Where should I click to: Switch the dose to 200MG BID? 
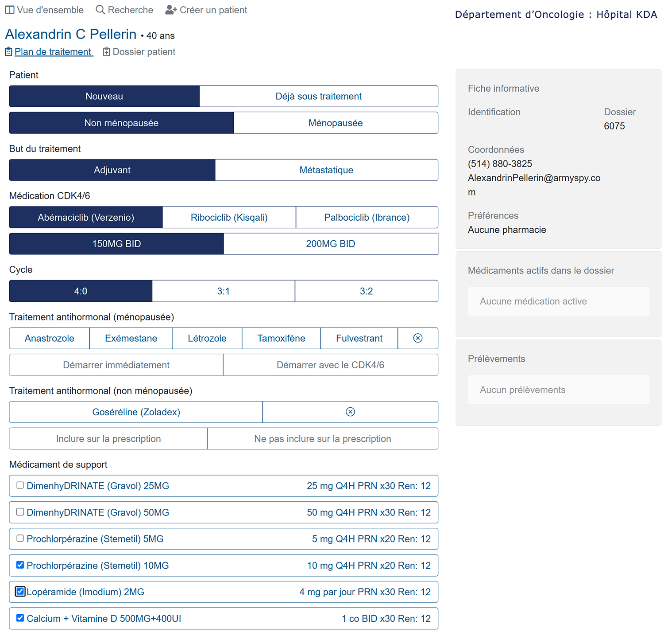click(330, 244)
